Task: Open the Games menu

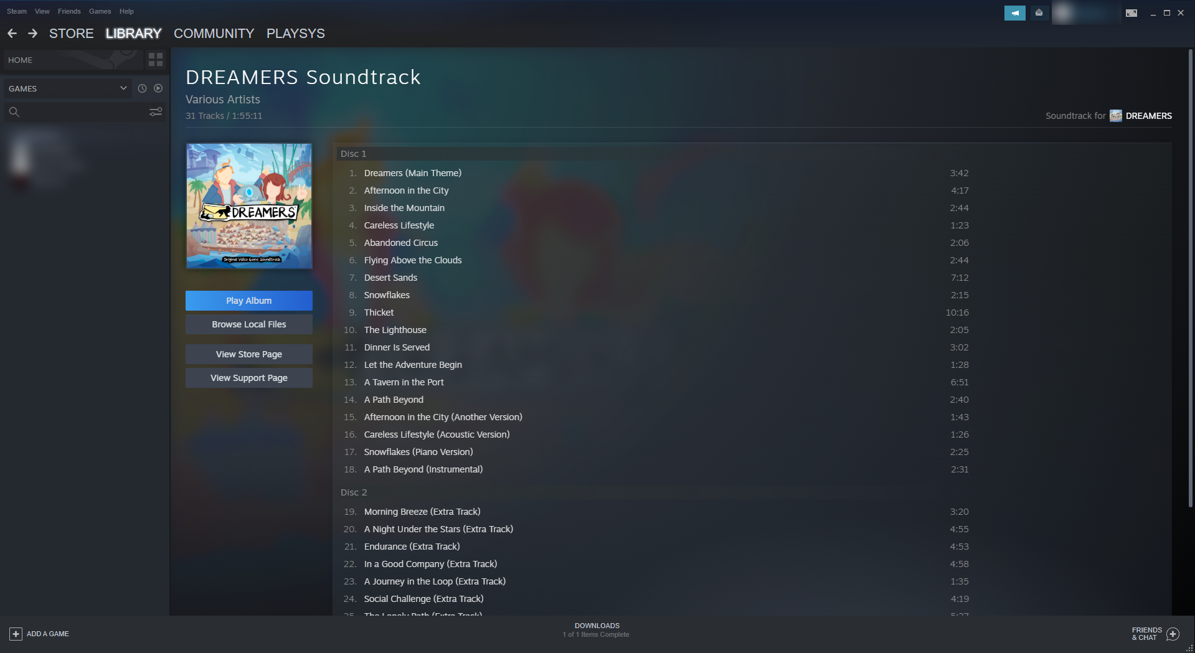Action: tap(100, 11)
